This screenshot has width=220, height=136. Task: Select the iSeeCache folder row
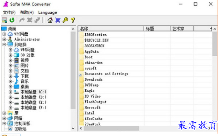[x=145, y=118]
